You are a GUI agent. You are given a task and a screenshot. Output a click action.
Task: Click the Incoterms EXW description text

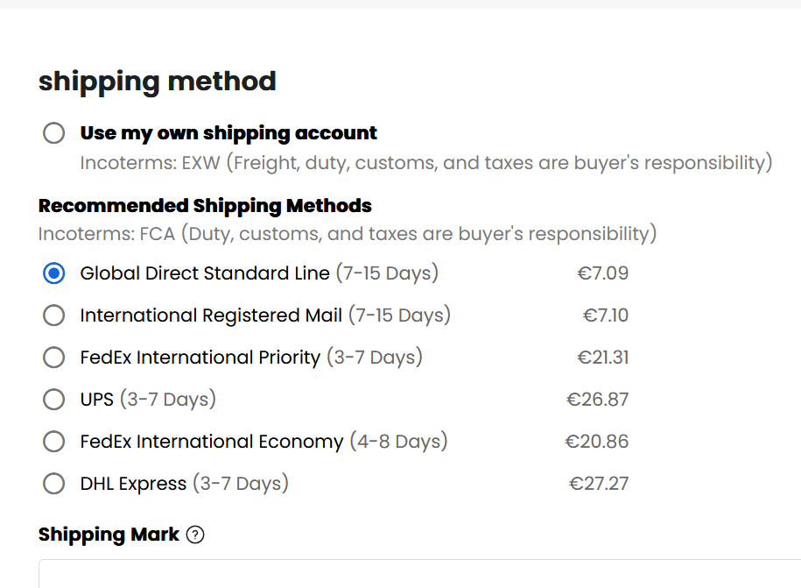(x=426, y=163)
